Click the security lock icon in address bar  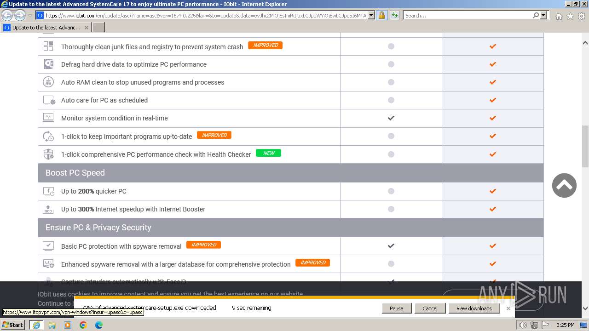point(381,15)
